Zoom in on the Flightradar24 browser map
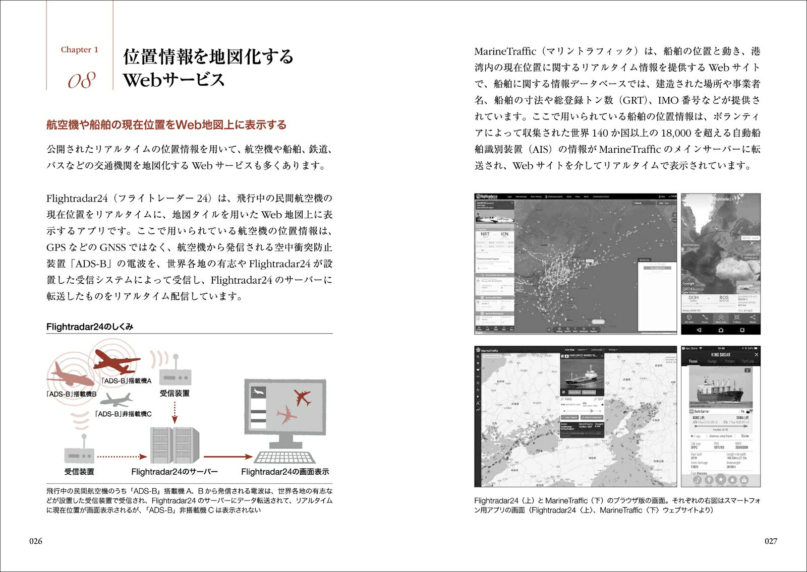807x572 pixels. [675, 215]
